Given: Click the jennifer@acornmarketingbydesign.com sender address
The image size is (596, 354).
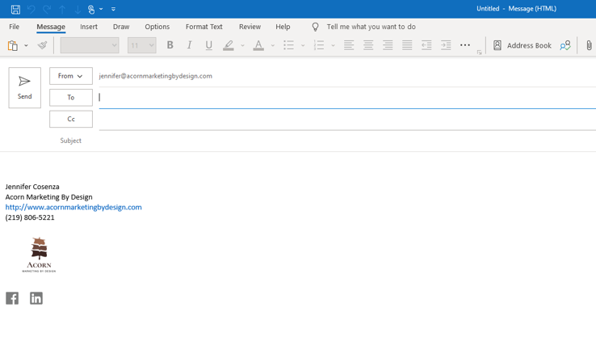Looking at the screenshot, I should pos(156,76).
